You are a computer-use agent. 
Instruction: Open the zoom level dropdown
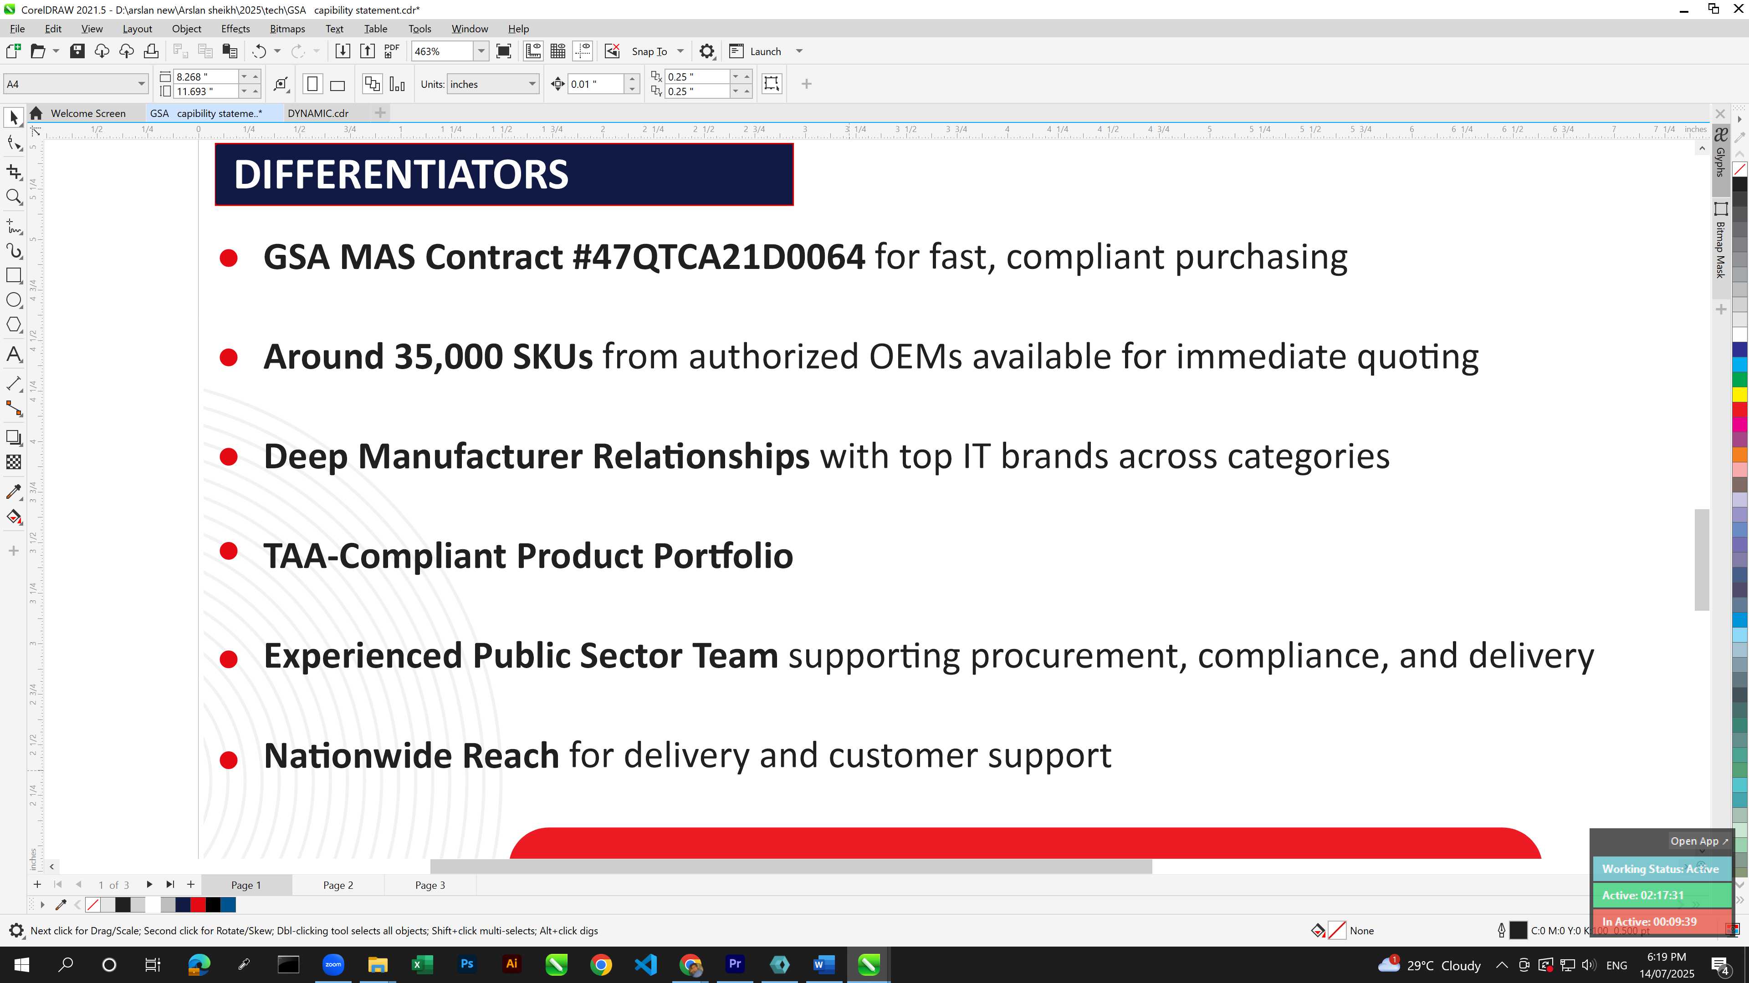tap(481, 51)
